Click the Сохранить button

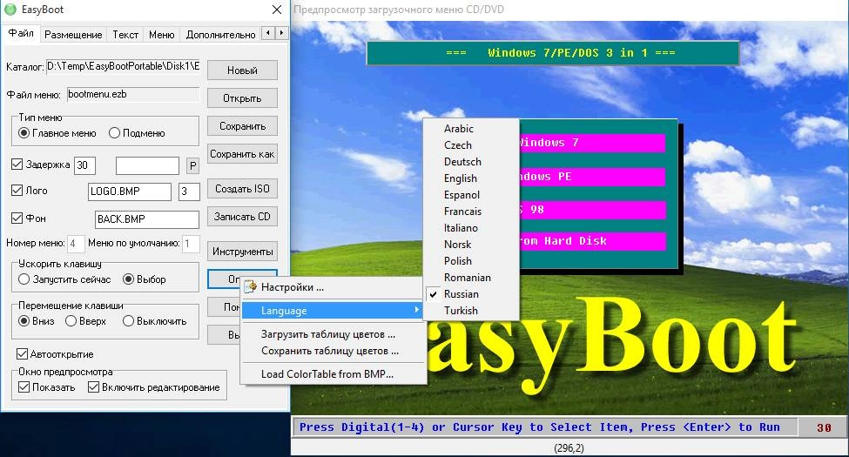point(242,126)
